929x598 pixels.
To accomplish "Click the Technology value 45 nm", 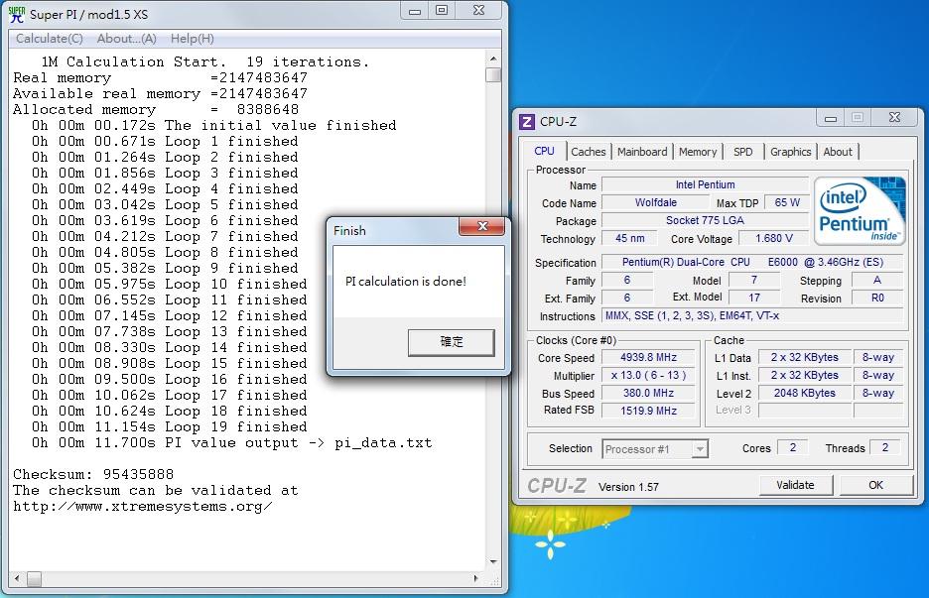I will (x=629, y=238).
